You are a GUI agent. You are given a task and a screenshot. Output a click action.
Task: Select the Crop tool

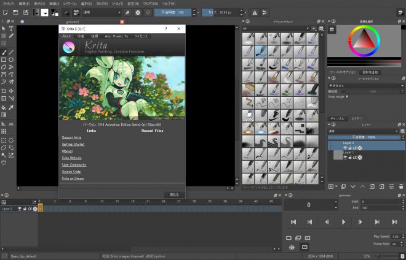(4, 91)
